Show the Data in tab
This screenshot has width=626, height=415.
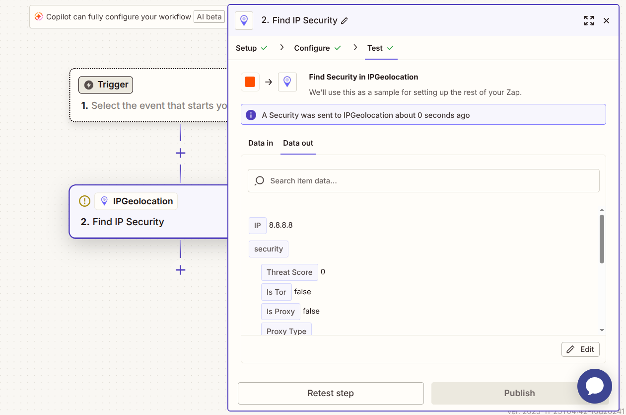pyautogui.click(x=261, y=143)
